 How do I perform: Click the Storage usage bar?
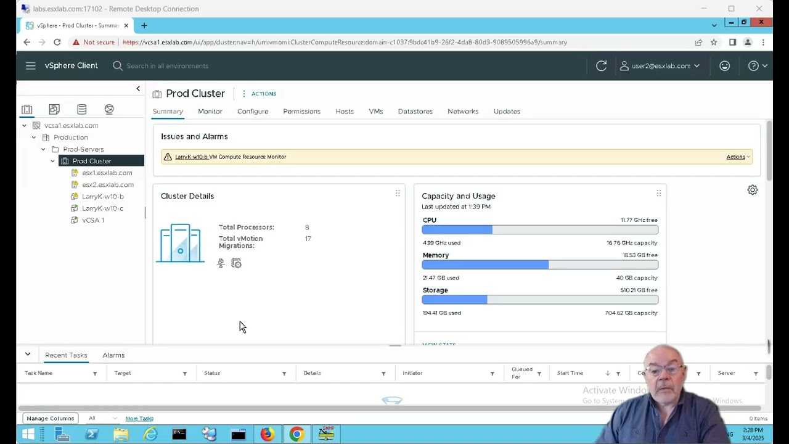tap(540, 300)
